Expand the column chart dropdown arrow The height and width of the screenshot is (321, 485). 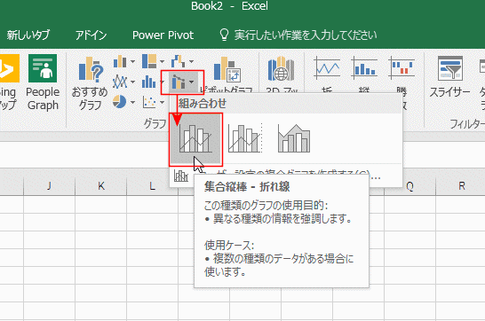[x=132, y=62]
